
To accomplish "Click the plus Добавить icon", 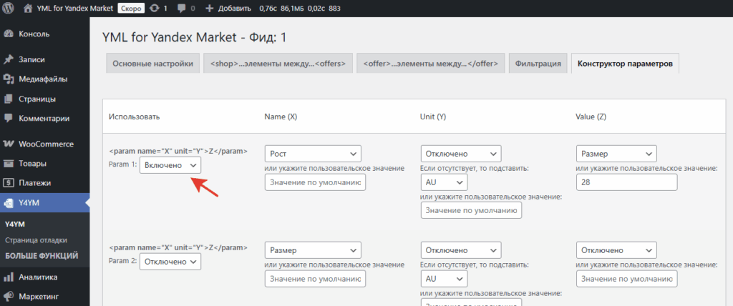I will click(209, 9).
